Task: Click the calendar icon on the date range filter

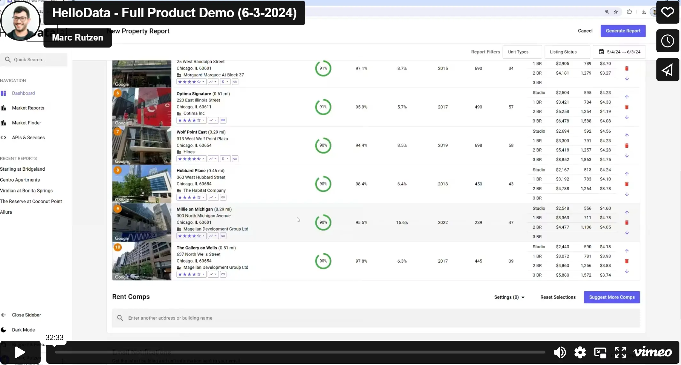Action: 601,52
